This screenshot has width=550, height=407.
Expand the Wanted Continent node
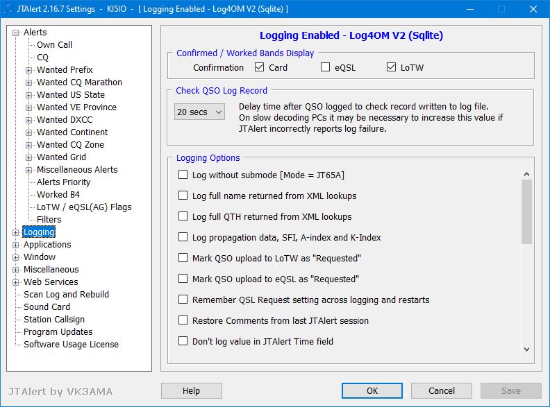28,132
